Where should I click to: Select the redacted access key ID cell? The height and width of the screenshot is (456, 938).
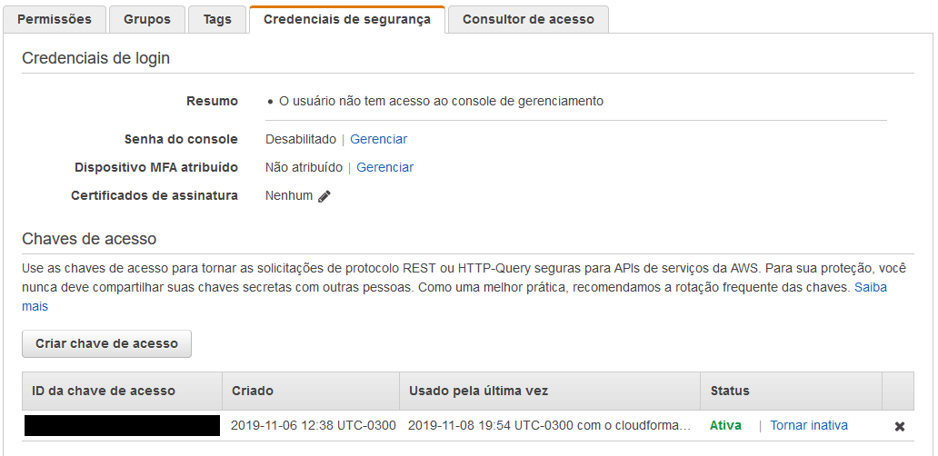pyautogui.click(x=122, y=425)
